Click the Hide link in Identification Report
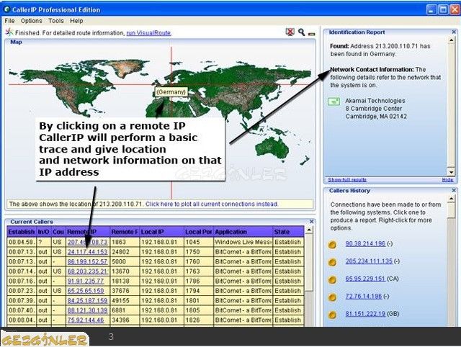 click(x=447, y=179)
